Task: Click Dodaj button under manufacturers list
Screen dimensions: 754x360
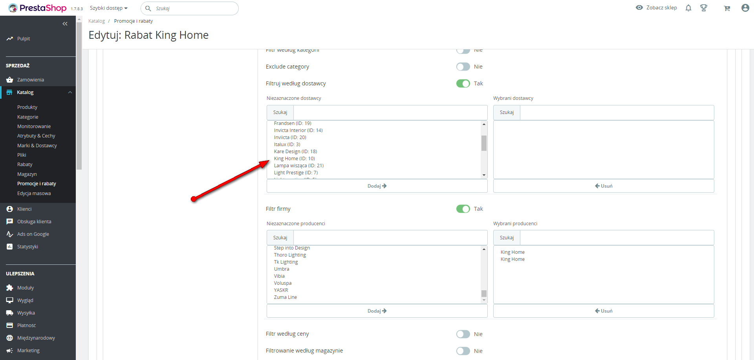Action: click(x=377, y=311)
